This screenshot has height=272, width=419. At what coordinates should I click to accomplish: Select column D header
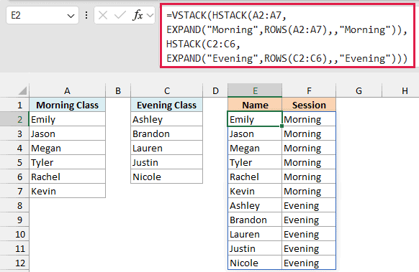pyautogui.click(x=215, y=91)
